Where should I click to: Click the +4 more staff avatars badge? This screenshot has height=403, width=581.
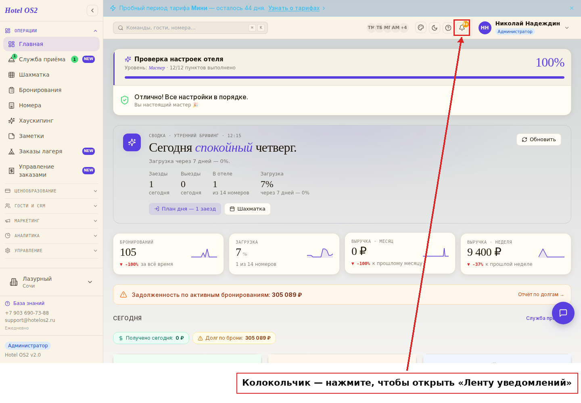point(404,28)
